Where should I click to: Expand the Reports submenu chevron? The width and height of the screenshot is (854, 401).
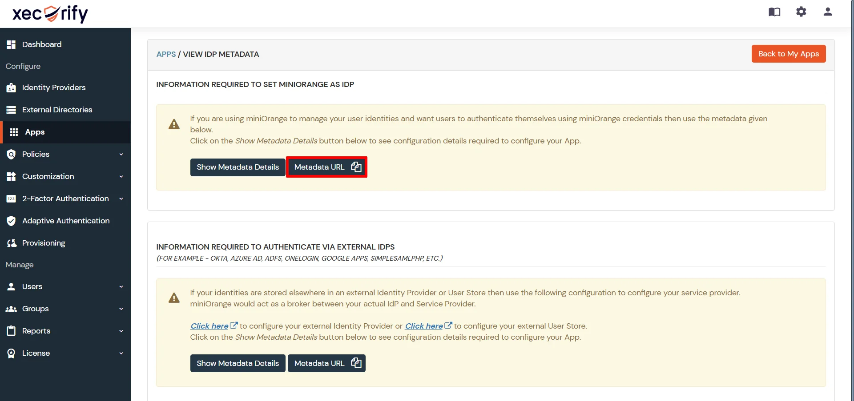(x=121, y=331)
